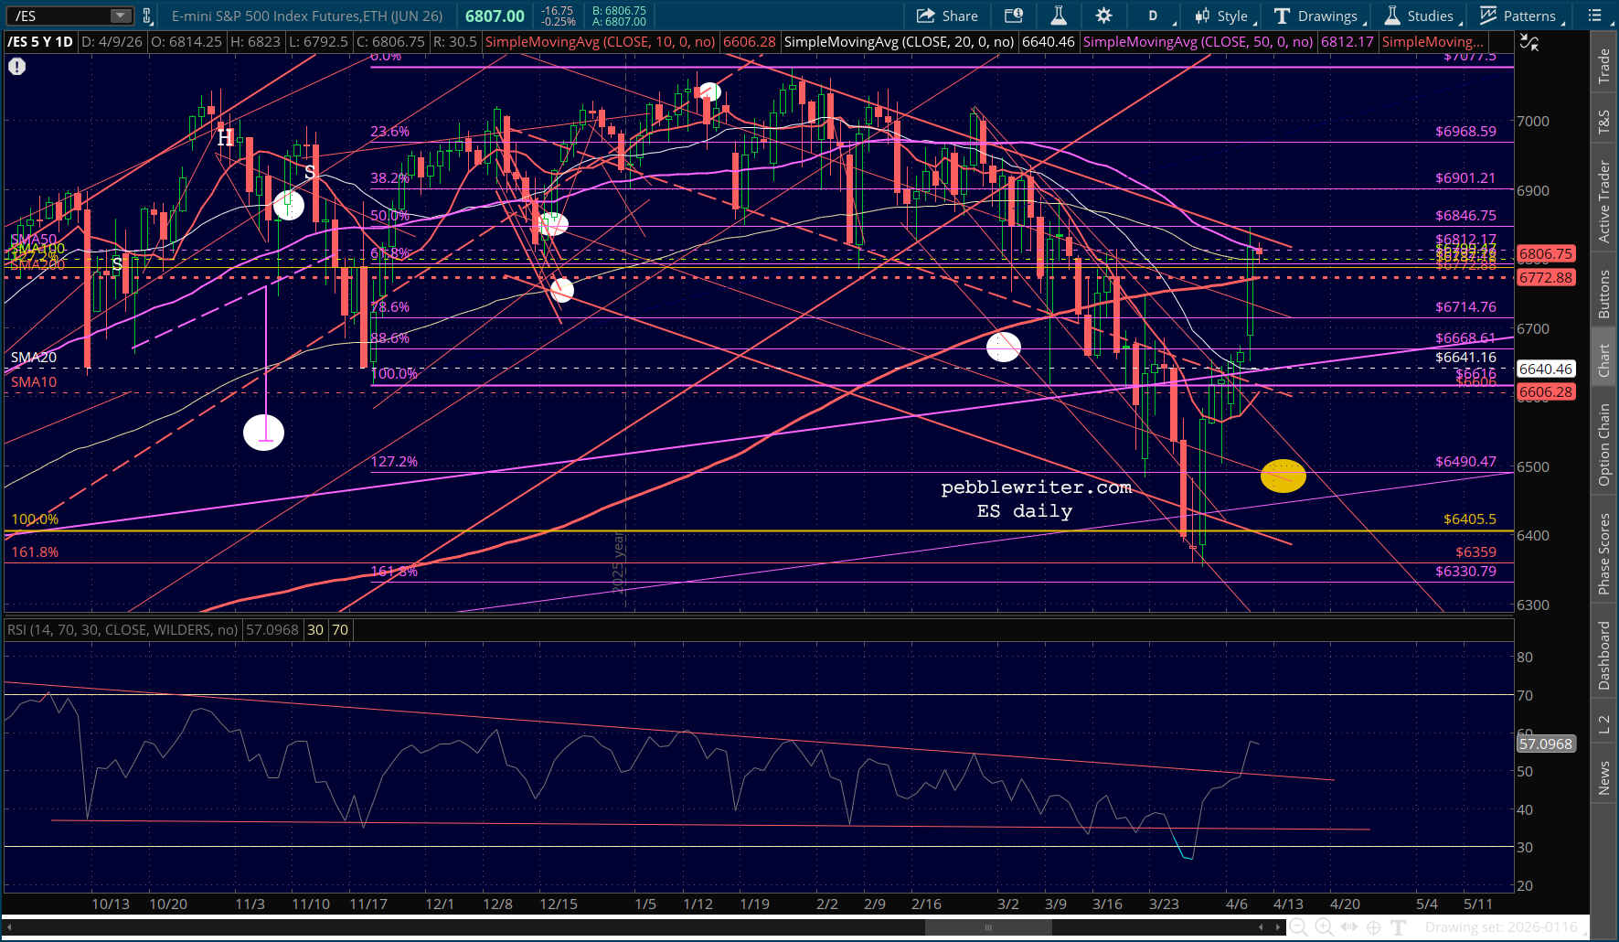Click the collapse price axis icon
Image resolution: width=1619 pixels, height=942 pixels.
coord(1528,42)
